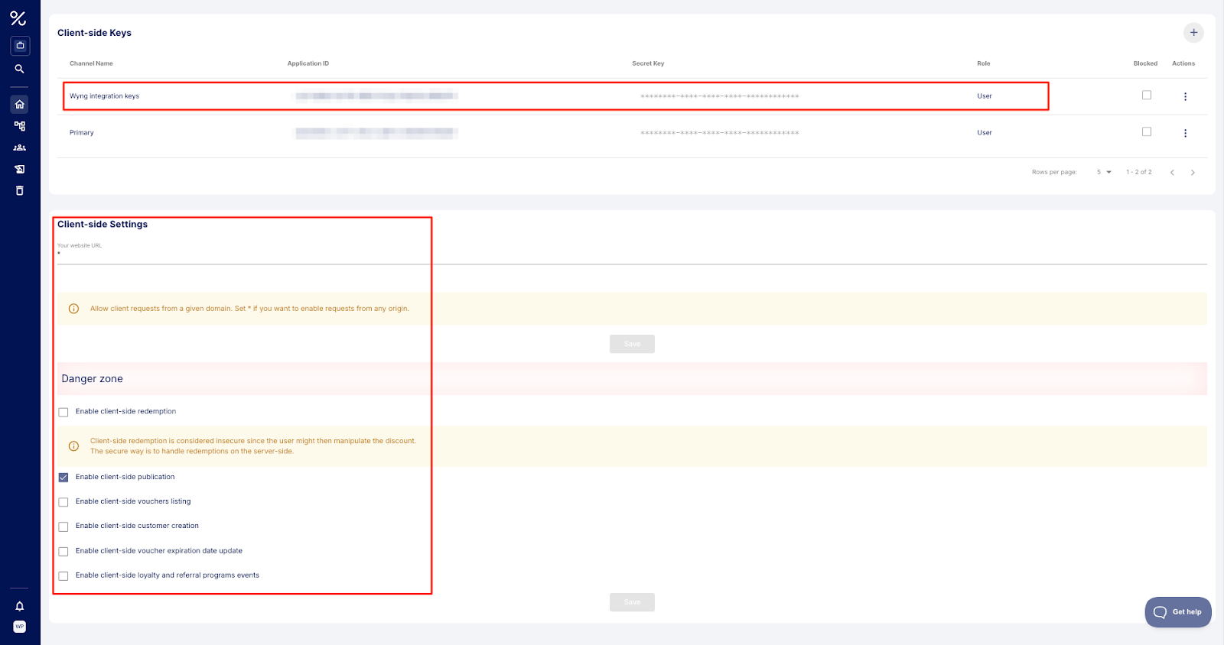Open the distributions send icon

[x=20, y=169]
